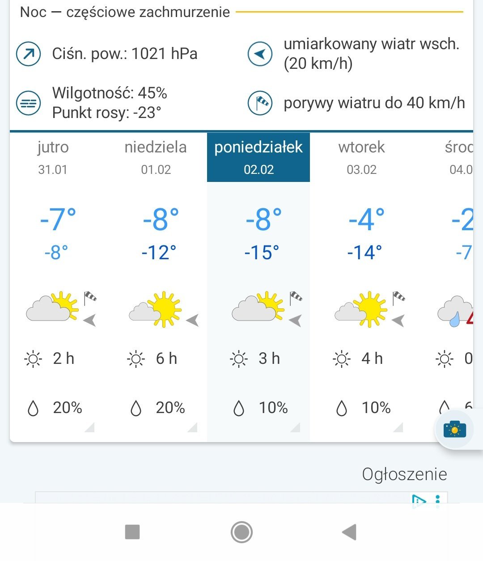The width and height of the screenshot is (483, 561).
Task: Select the poniedziałek 02.02 tab
Action: (x=258, y=157)
